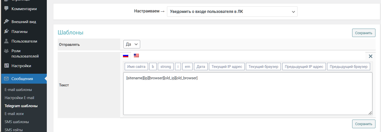The height and width of the screenshot is (132, 381).
Task: Open 'E-mail шаблоны' submenu item
Action: point(18,90)
